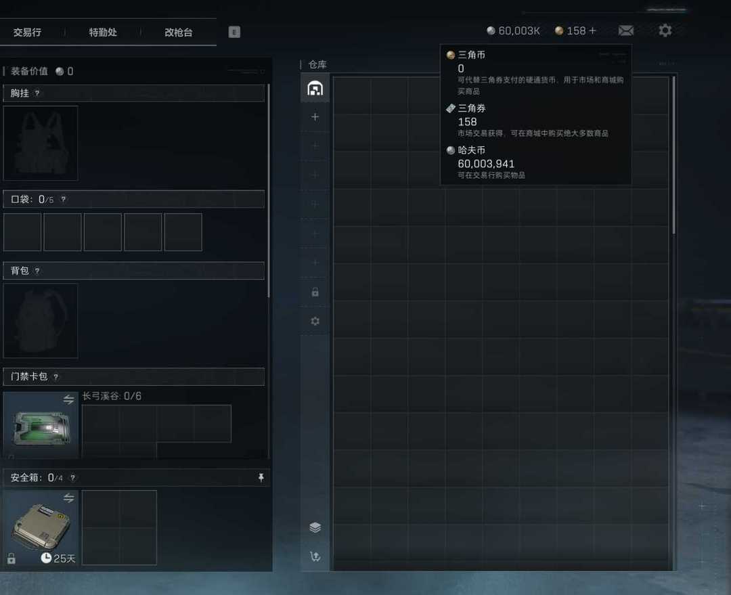Select the empty 胸挂 chest rig slot

[x=41, y=143]
